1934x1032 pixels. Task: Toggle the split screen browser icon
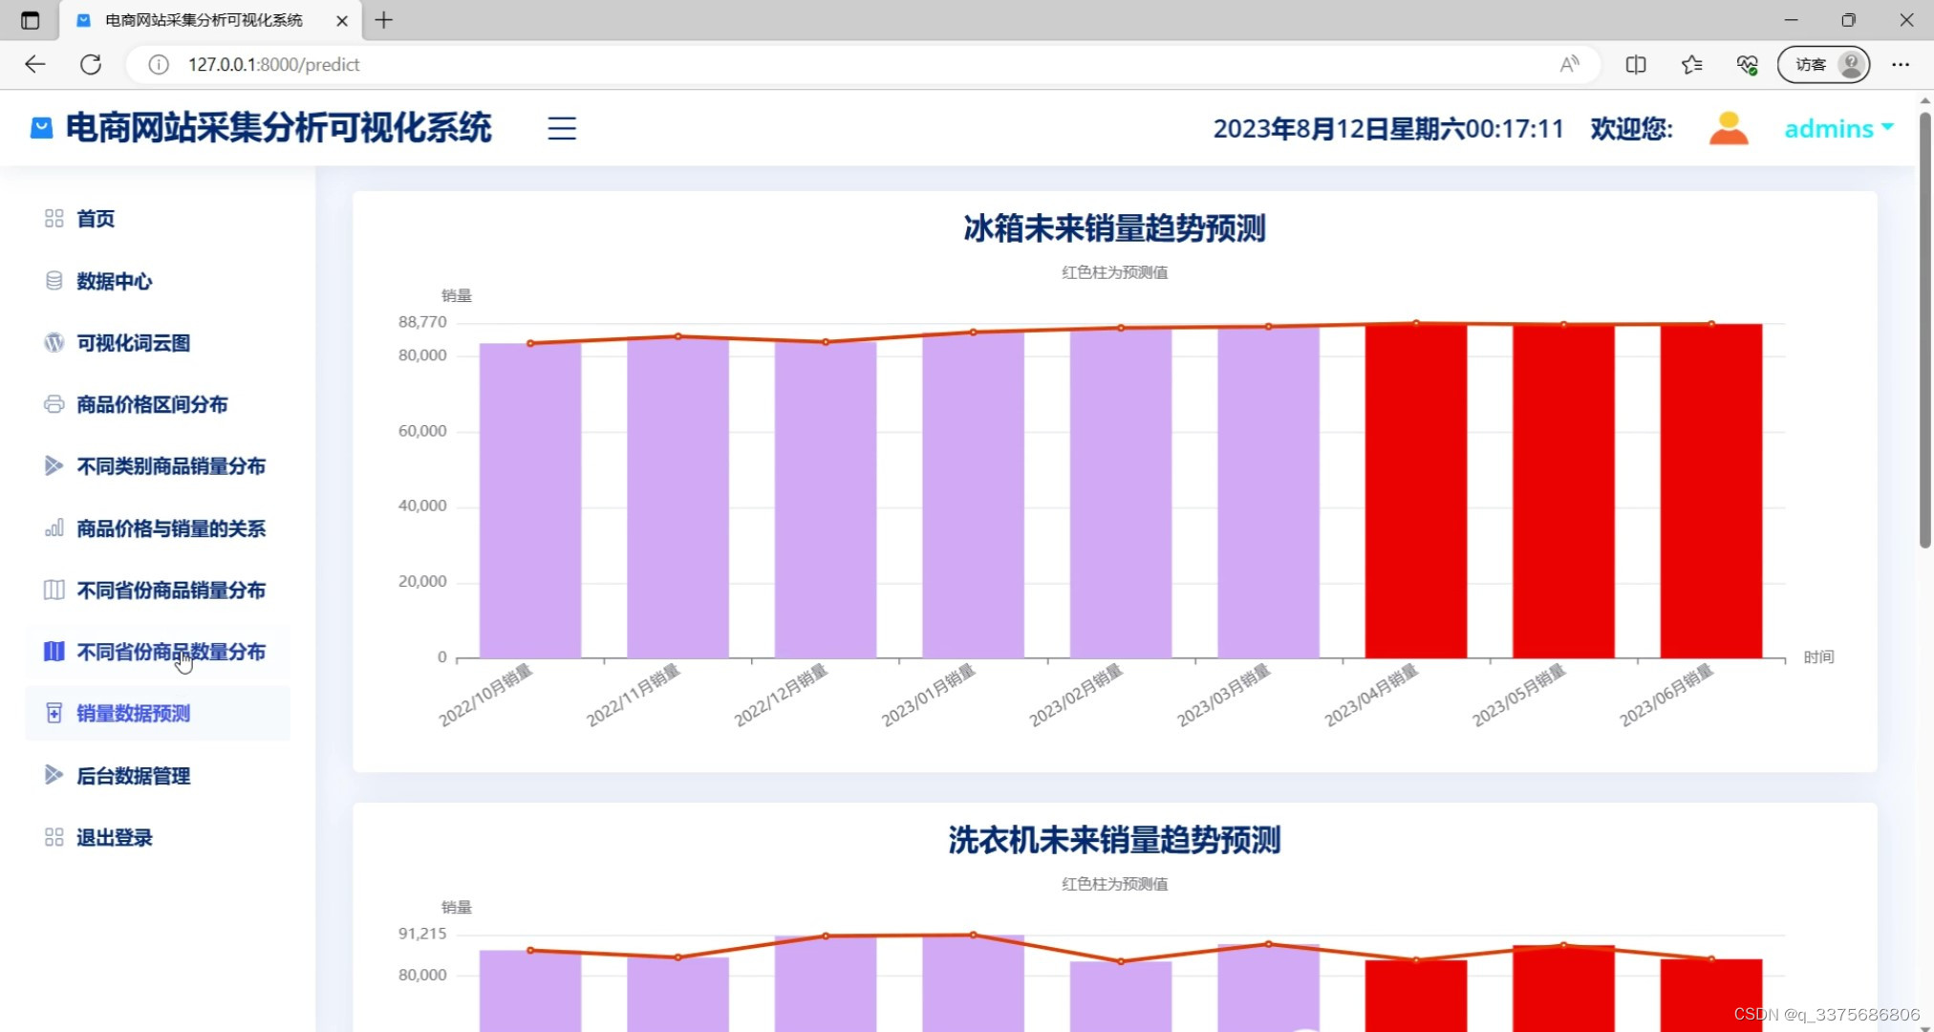point(1636,64)
